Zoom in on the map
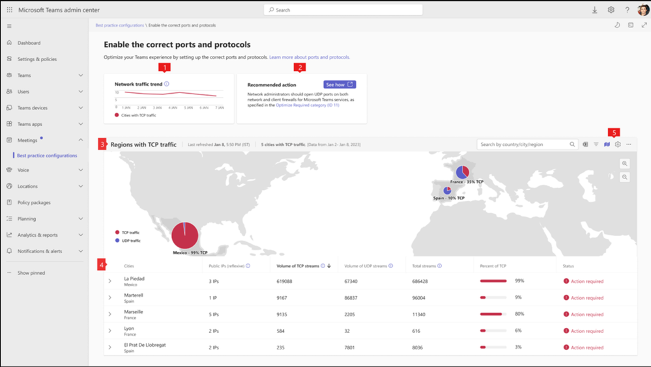Image resolution: width=651 pixels, height=367 pixels. [624, 163]
